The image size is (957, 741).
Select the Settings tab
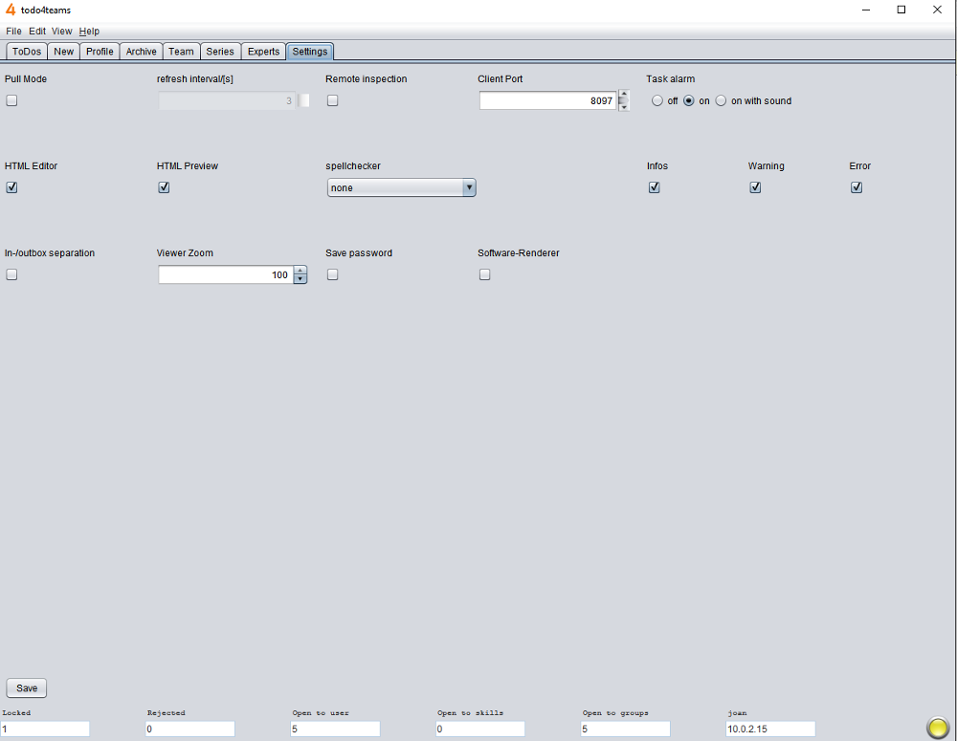309,52
